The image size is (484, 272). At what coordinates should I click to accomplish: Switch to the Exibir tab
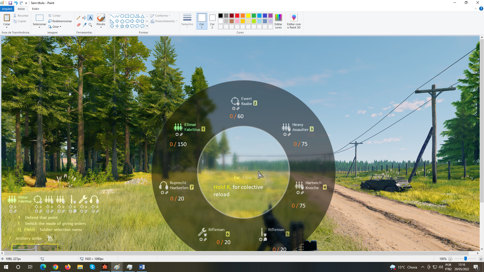point(35,9)
